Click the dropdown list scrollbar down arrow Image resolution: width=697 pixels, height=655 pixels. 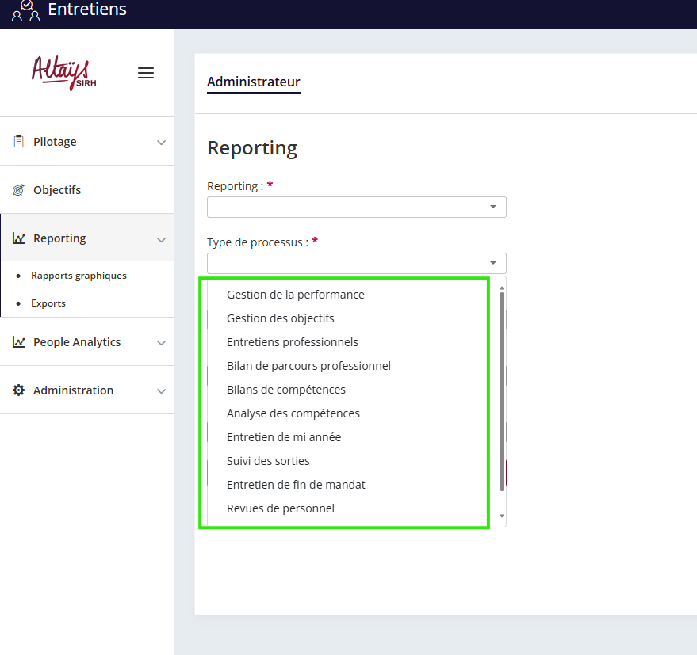pyautogui.click(x=501, y=516)
